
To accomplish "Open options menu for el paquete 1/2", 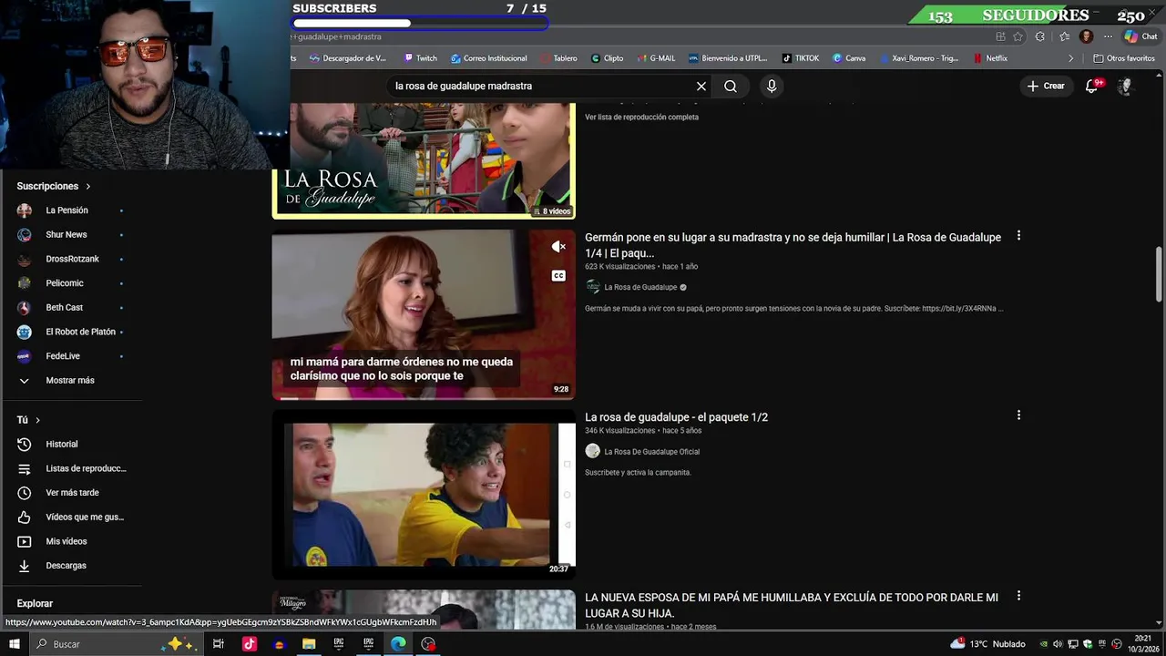I will pos(1018,415).
